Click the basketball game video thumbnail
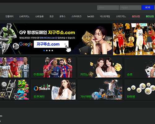 (x=134, y=39)
